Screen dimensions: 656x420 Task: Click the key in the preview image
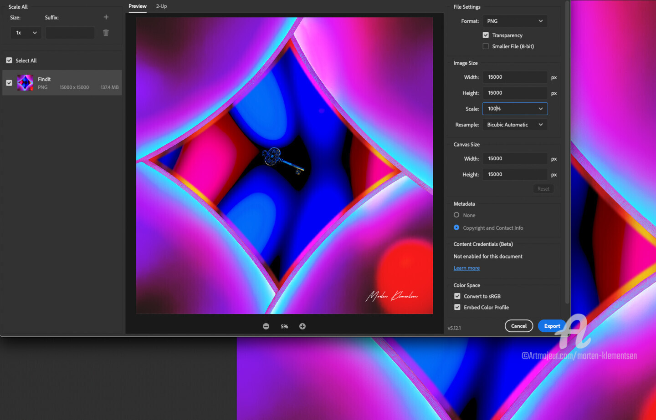coord(282,160)
